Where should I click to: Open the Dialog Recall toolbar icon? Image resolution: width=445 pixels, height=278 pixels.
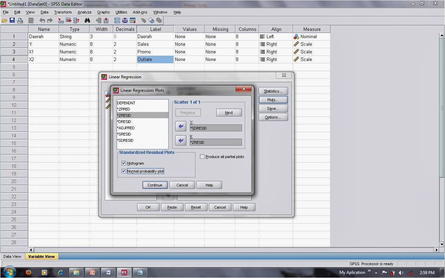click(x=31, y=20)
